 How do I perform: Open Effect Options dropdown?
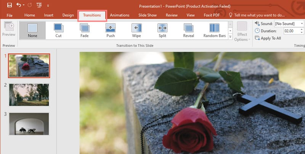click(242, 32)
